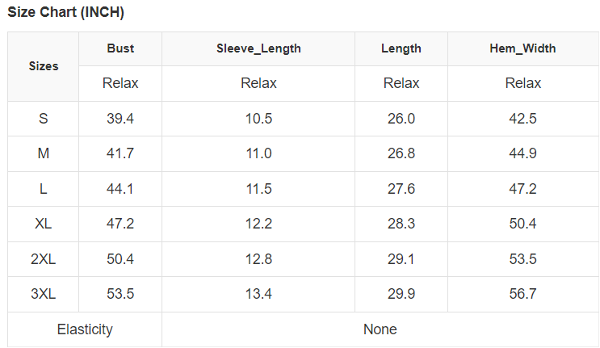Screen dimensions: 600x348
Task: Click the 39.4 bust value for S
Action: click(x=120, y=119)
